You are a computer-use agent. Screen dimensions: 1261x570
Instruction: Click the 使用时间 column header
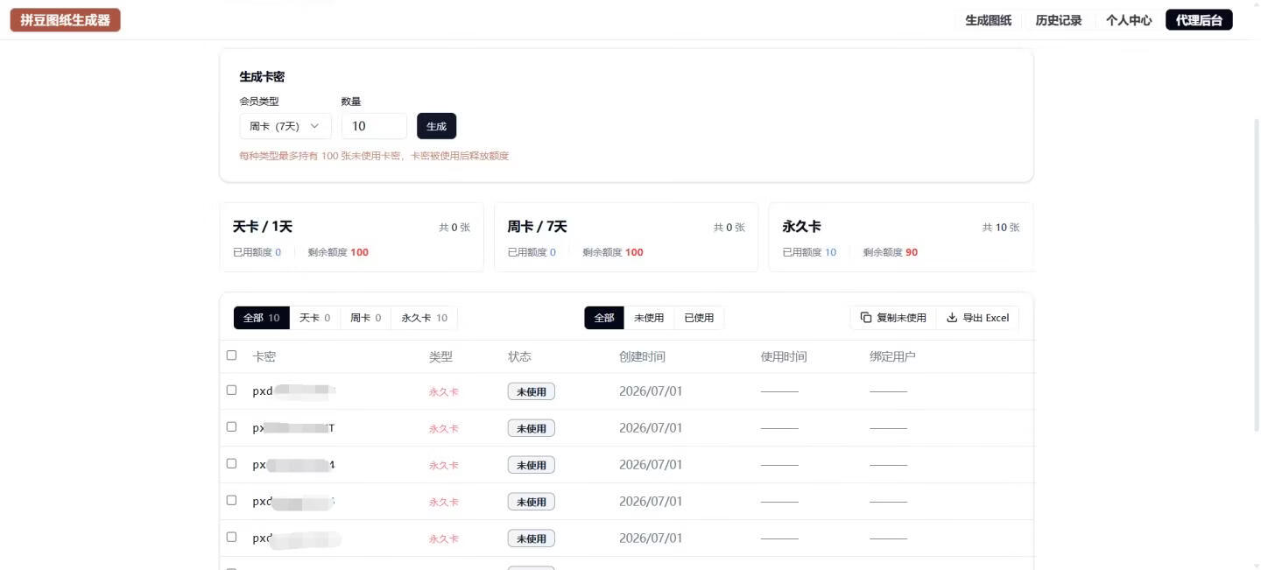coord(784,356)
